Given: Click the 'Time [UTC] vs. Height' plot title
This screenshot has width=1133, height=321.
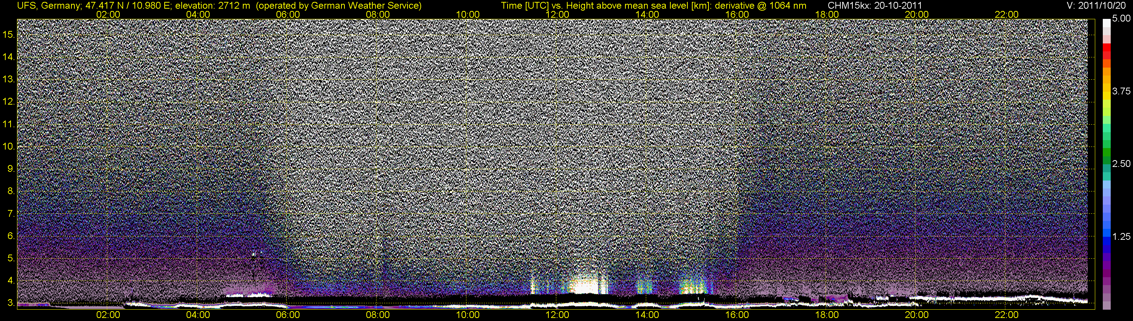Looking at the screenshot, I should [654, 6].
